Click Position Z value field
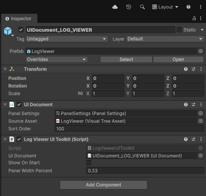The height and width of the screenshot is (196, 206). click(x=188, y=78)
